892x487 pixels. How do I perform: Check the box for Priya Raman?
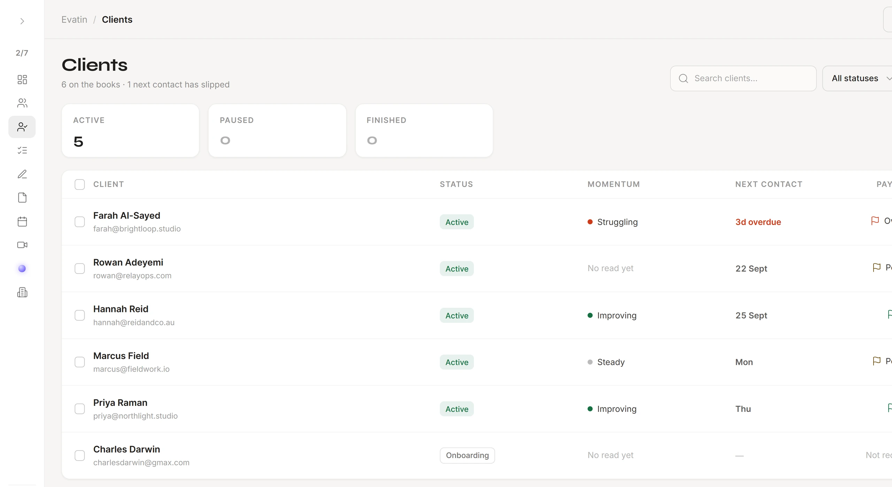coord(79,409)
